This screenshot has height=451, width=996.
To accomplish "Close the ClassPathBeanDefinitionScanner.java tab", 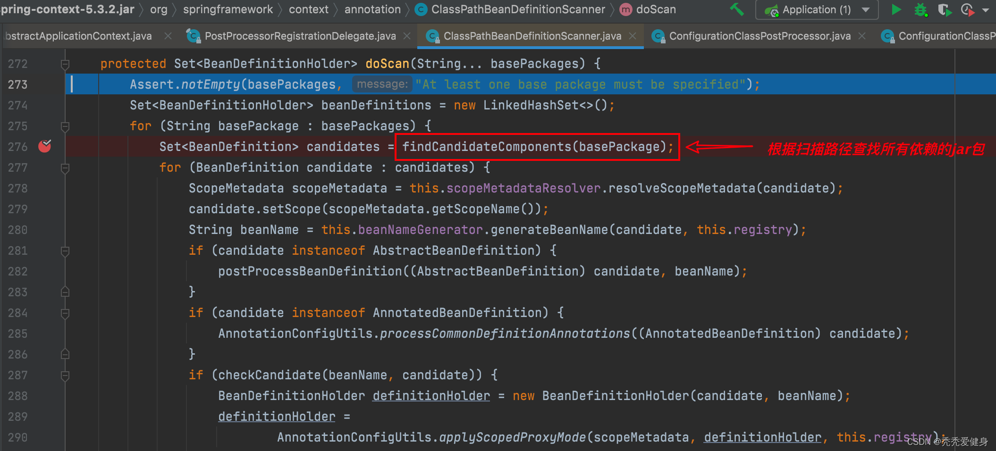I will tap(633, 36).
